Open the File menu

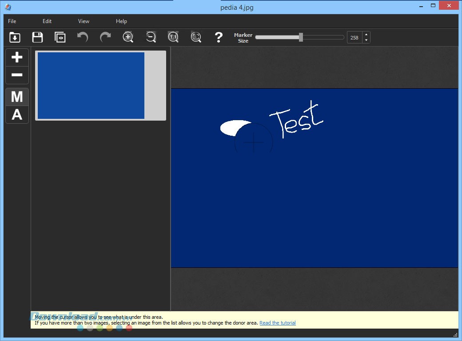12,21
